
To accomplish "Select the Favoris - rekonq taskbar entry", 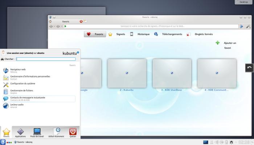I will coord(23,142).
